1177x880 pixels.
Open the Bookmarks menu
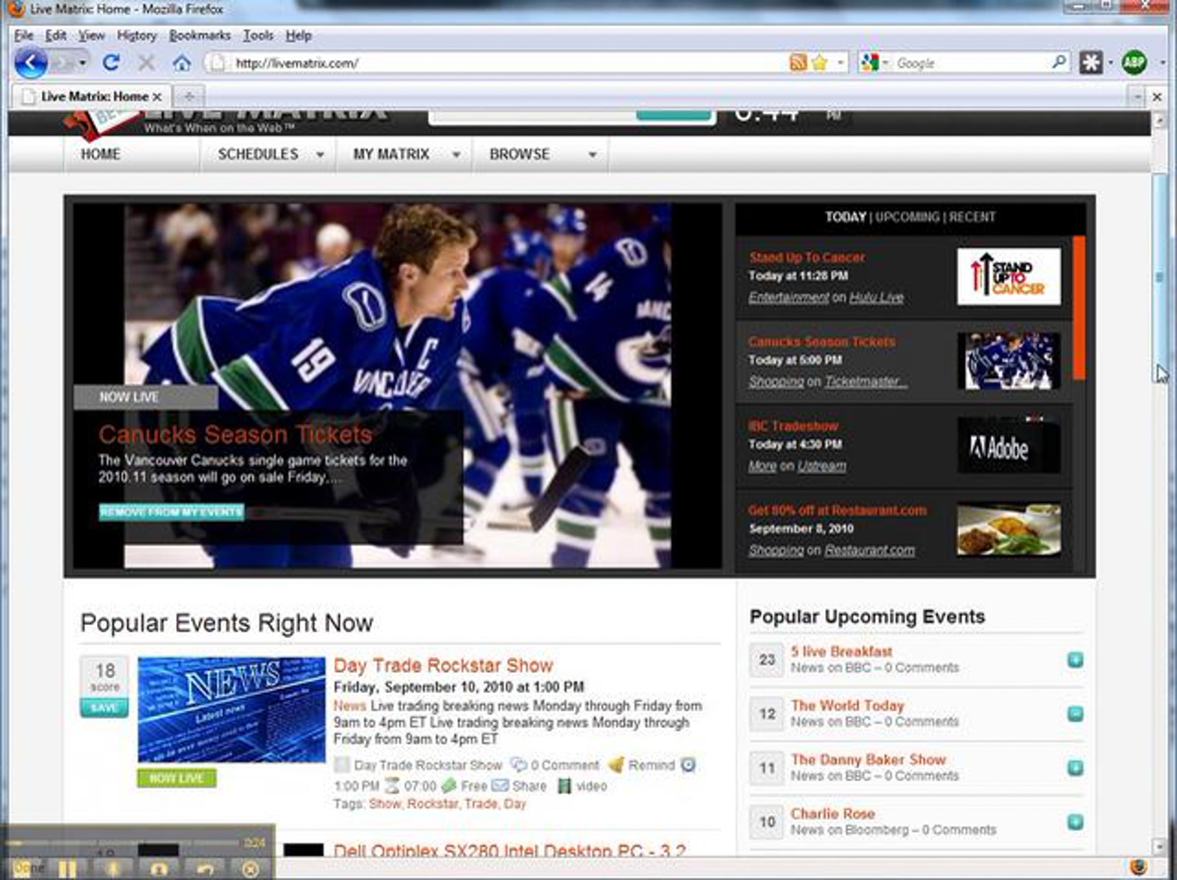click(200, 36)
